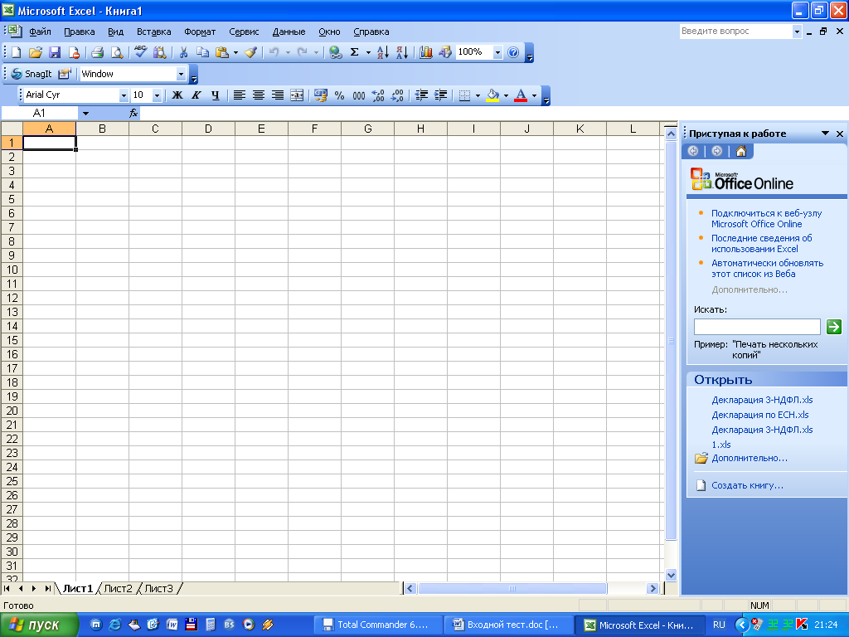The image size is (849, 637).
Task: Toggle Italic (К) formatting
Action: [196, 95]
